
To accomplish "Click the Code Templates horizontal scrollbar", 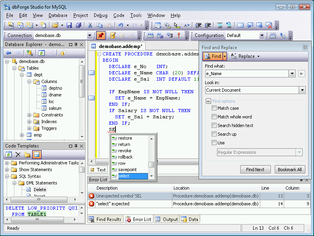I will [39, 200].
